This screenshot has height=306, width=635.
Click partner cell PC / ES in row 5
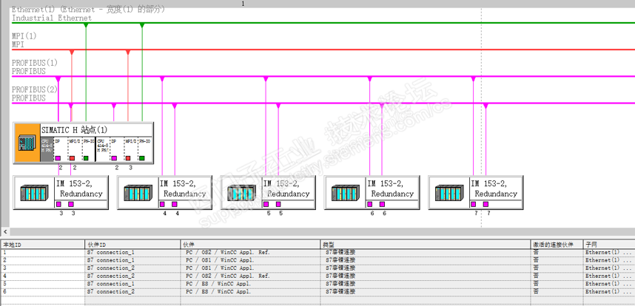pyautogui.click(x=251, y=284)
